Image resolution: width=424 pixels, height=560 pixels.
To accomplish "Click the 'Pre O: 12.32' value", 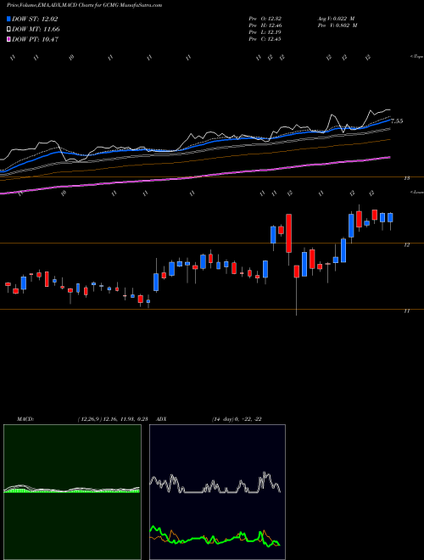I will [x=265, y=18].
